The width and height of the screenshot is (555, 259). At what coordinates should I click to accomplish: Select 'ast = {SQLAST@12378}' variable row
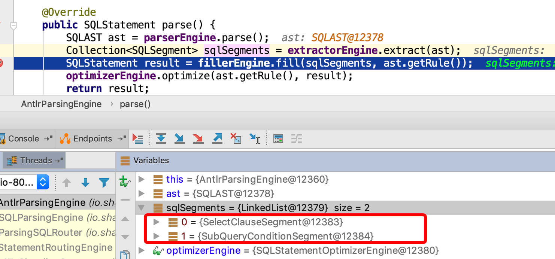tap(345, 194)
